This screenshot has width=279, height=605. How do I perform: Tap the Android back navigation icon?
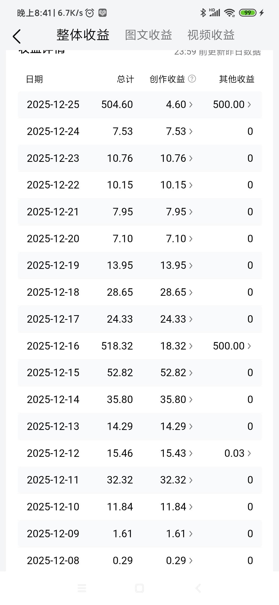[x=198, y=588]
